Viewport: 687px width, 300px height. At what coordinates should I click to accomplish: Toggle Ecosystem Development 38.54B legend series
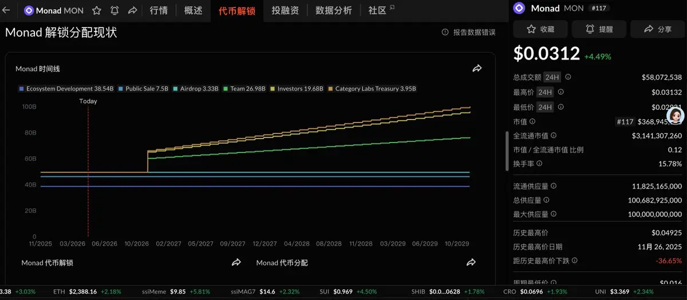(66, 89)
